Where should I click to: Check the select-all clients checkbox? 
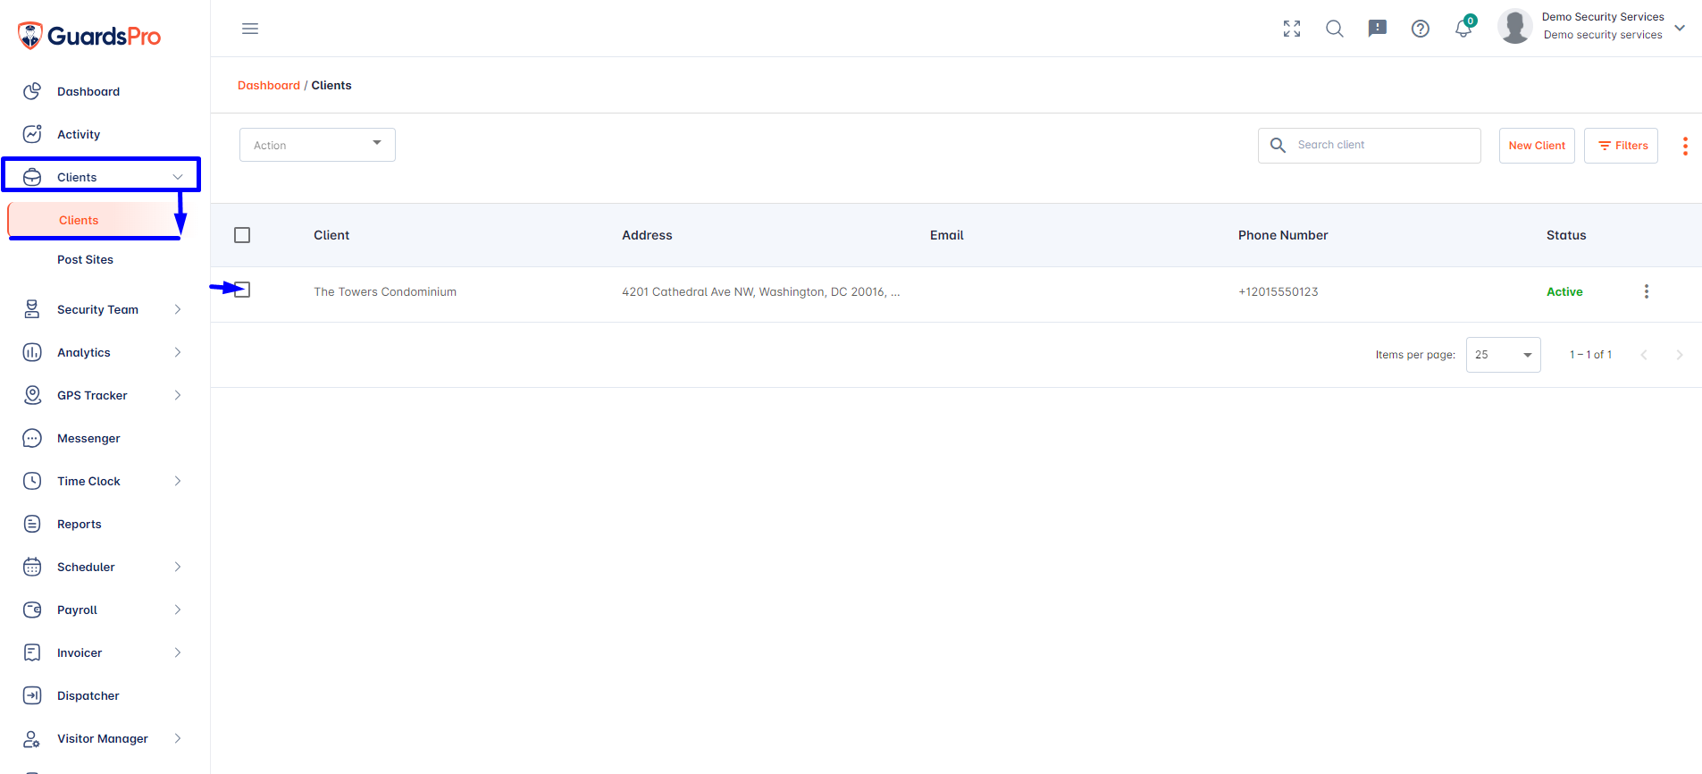242,235
